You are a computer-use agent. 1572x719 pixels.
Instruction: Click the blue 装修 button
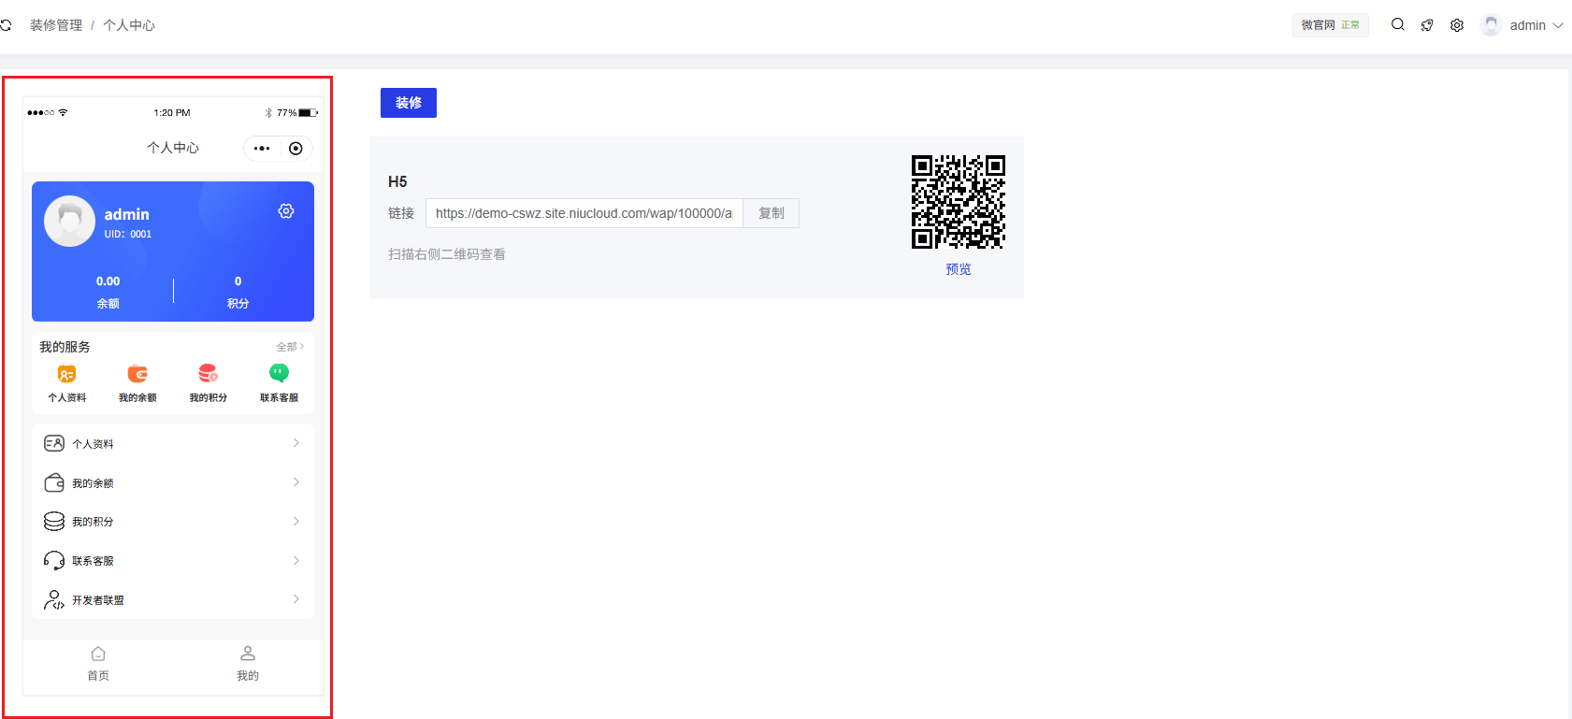coord(409,103)
